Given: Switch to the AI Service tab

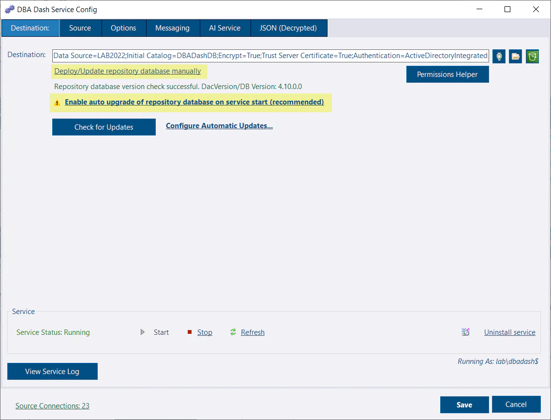Looking at the screenshot, I should point(224,28).
